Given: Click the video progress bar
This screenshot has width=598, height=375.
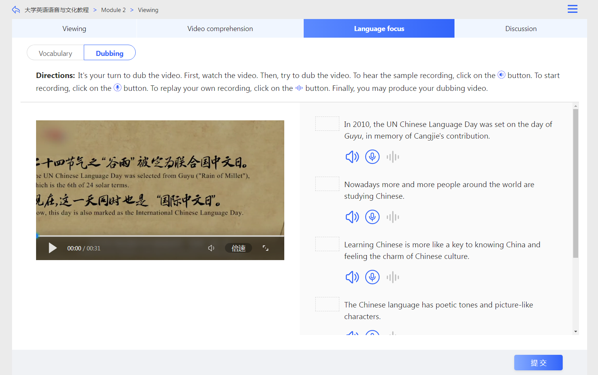Looking at the screenshot, I should [160, 236].
